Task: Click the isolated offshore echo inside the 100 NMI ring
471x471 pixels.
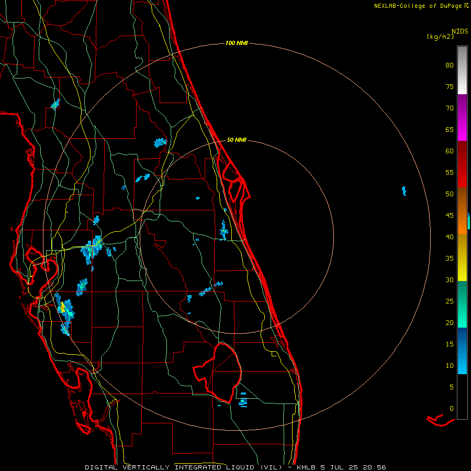Action: [404, 190]
